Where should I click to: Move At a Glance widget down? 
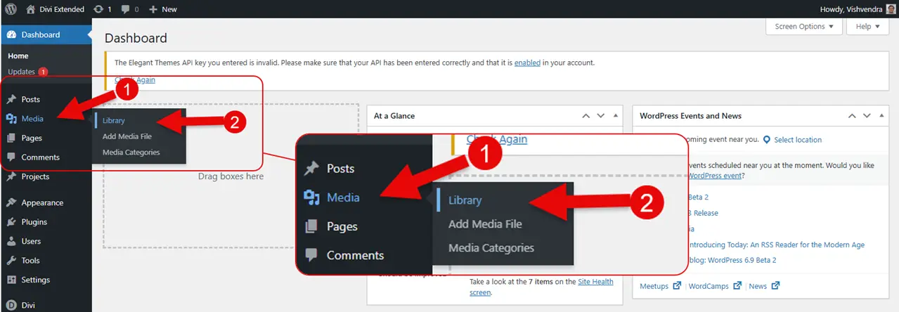pos(600,116)
